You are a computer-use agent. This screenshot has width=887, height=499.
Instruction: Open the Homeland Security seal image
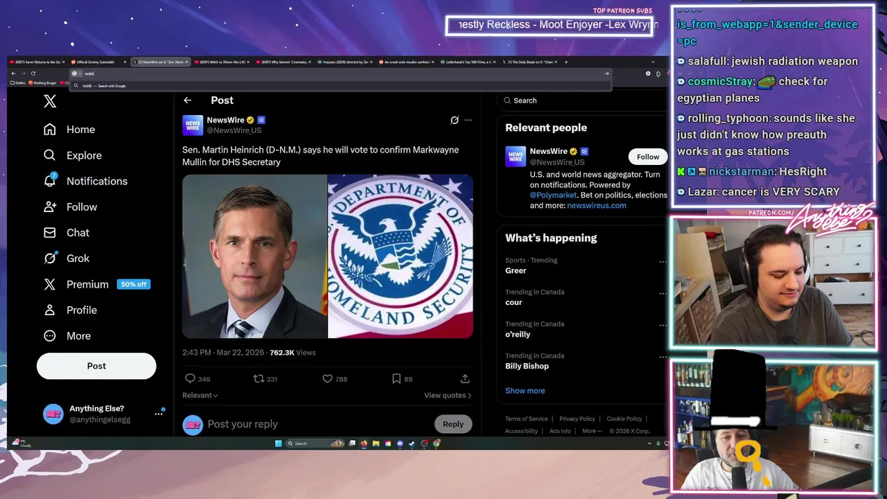(x=401, y=256)
